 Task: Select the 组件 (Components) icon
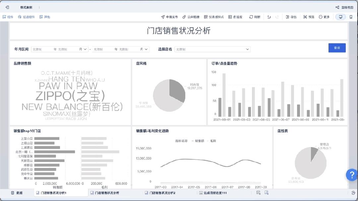click(8, 17)
